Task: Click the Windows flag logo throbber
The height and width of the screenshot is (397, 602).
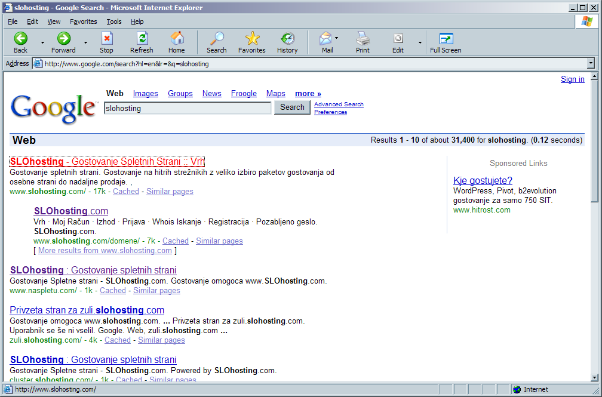Action: tap(586, 21)
